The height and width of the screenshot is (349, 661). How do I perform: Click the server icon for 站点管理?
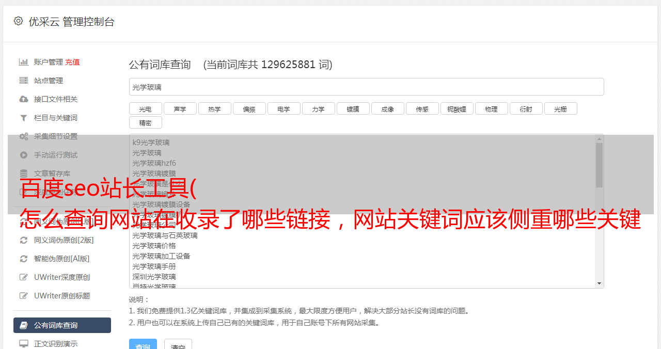pos(24,81)
